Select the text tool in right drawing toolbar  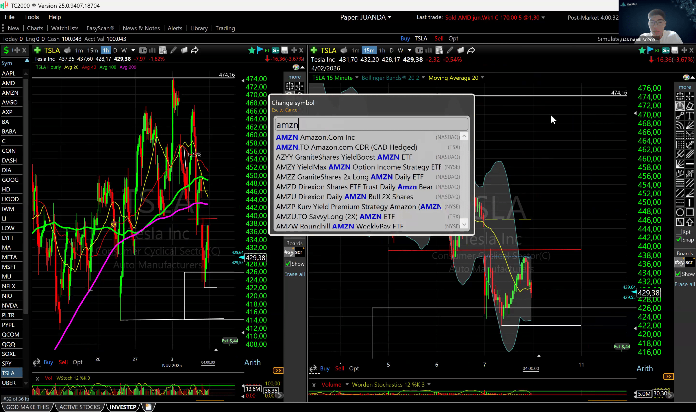pyautogui.click(x=690, y=116)
